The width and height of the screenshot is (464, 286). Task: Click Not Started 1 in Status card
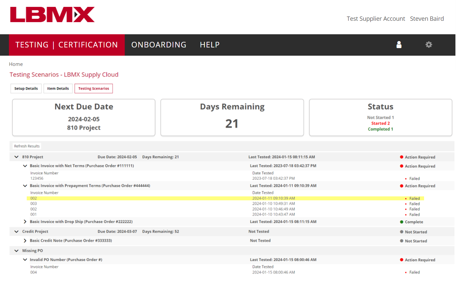[x=381, y=118]
